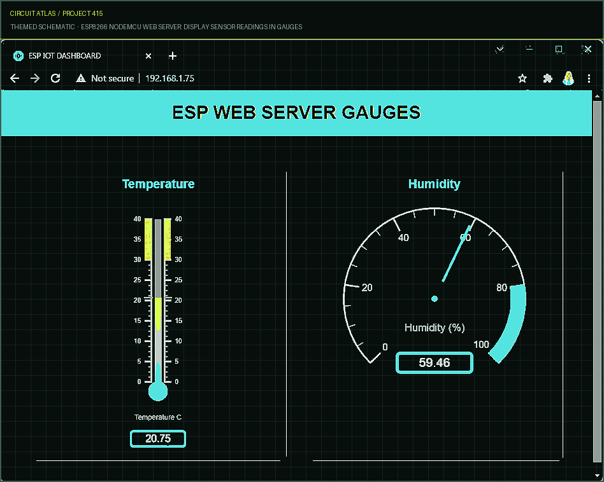
Task: Click the browser back arrow
Action: point(15,78)
